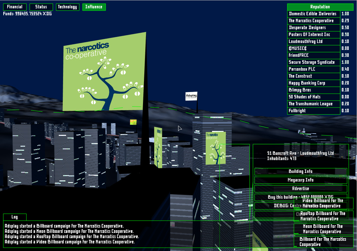
Task: Click the Log panel header tab
Action: point(15,217)
